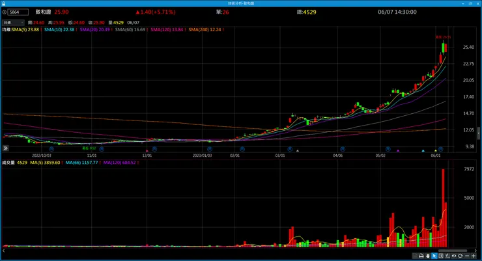Click the latest red candlestick at the top

coord(446,48)
